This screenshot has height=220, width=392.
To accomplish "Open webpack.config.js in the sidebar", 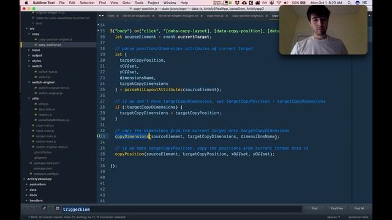I will coord(46,174).
